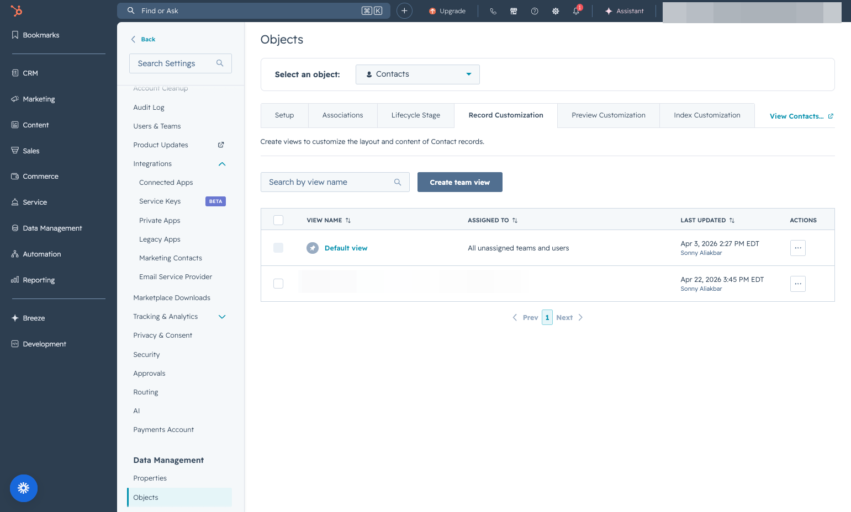Open actions menu for Default view
This screenshot has width=851, height=512.
(x=798, y=248)
